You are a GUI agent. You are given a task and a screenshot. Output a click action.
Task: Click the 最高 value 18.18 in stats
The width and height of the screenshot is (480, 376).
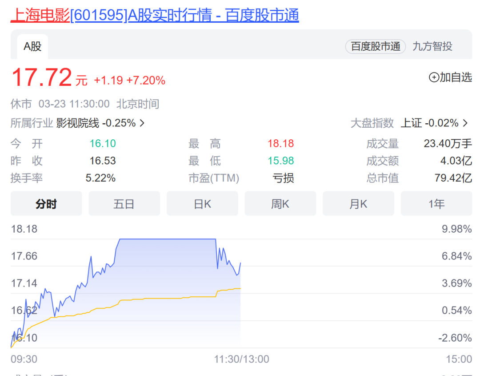[x=281, y=143]
